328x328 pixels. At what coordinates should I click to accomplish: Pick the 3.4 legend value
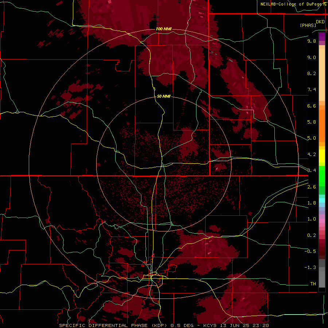[x=312, y=171]
